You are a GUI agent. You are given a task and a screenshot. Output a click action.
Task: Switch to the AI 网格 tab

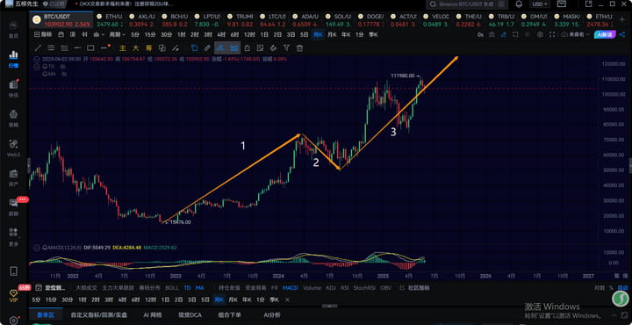153,315
